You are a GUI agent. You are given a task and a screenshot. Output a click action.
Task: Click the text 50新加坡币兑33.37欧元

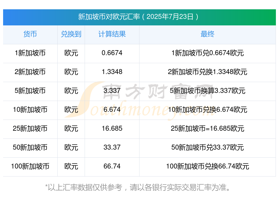[207, 147]
